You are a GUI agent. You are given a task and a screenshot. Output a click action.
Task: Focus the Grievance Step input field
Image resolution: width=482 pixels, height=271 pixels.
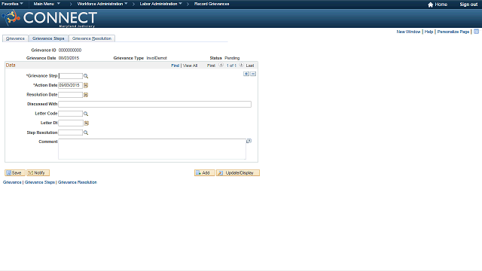(x=70, y=76)
